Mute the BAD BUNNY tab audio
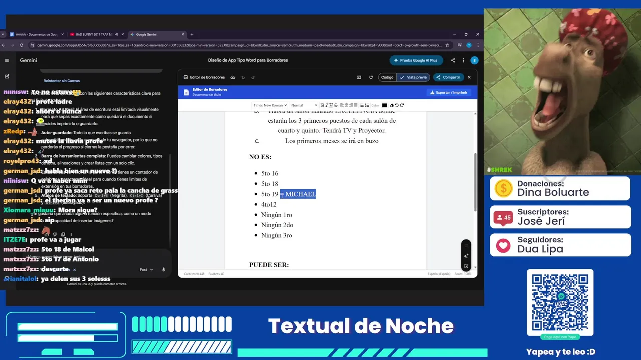The width and height of the screenshot is (641, 360). (x=116, y=34)
